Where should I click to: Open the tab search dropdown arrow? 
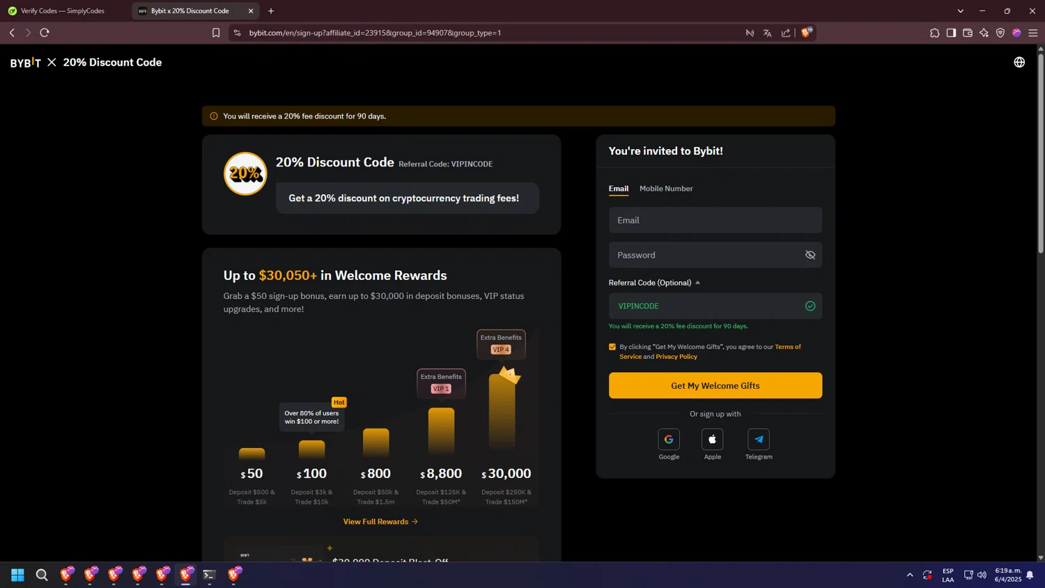[960, 11]
